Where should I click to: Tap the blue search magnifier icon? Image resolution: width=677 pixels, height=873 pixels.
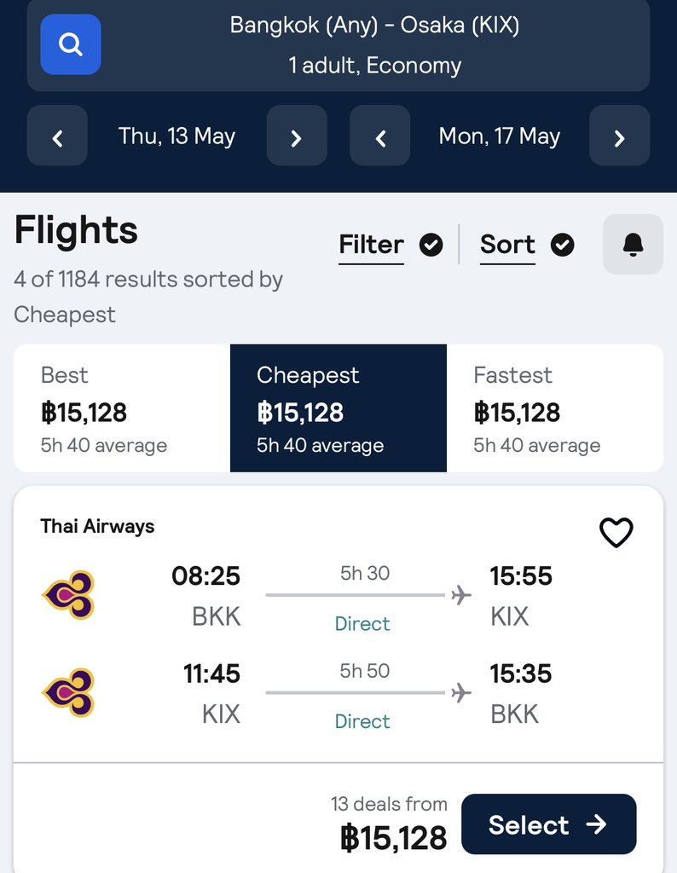point(71,44)
